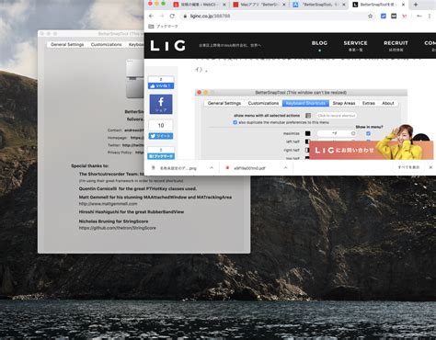The image size is (436, 340).
Task: Open BLOG in the LIG navigation
Action: (x=319, y=43)
